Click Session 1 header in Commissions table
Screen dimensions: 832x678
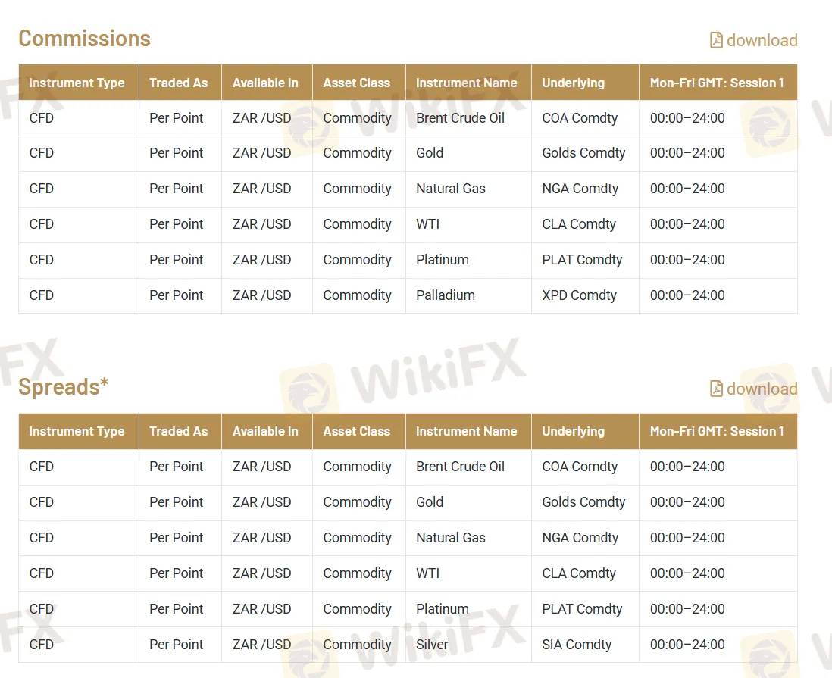pyautogui.click(x=717, y=83)
